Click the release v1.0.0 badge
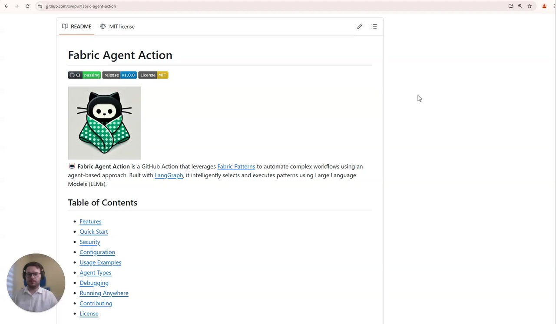This screenshot has height=324, width=556. [119, 75]
